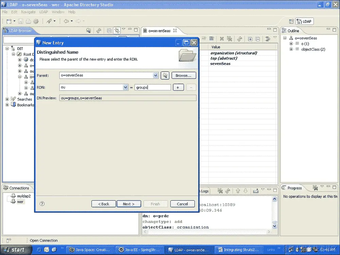
Task: Click the plus button to add RDN part
Action: point(178,87)
